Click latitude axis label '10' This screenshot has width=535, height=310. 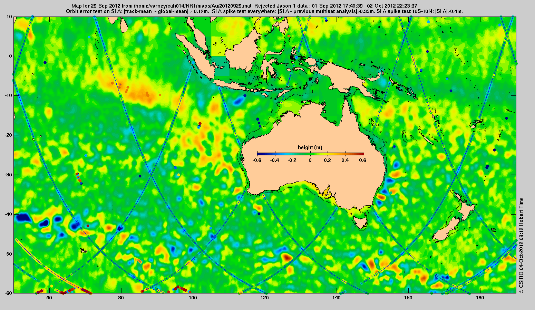click(9, 16)
